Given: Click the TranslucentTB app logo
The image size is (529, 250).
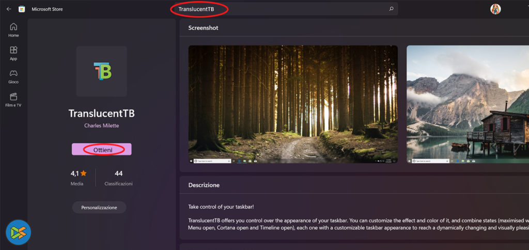Looking at the screenshot, I should pyautogui.click(x=102, y=71).
